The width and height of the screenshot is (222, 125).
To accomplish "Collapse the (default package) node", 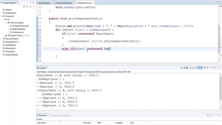I will [x=6, y=23].
